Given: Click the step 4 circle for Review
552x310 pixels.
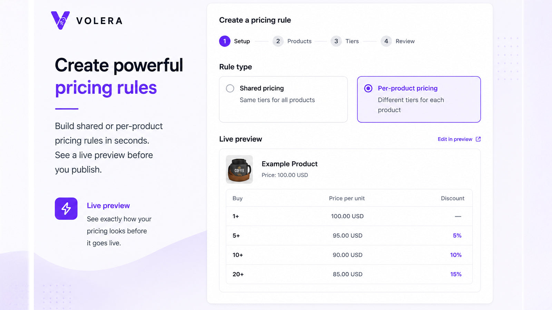Looking at the screenshot, I should point(386,41).
